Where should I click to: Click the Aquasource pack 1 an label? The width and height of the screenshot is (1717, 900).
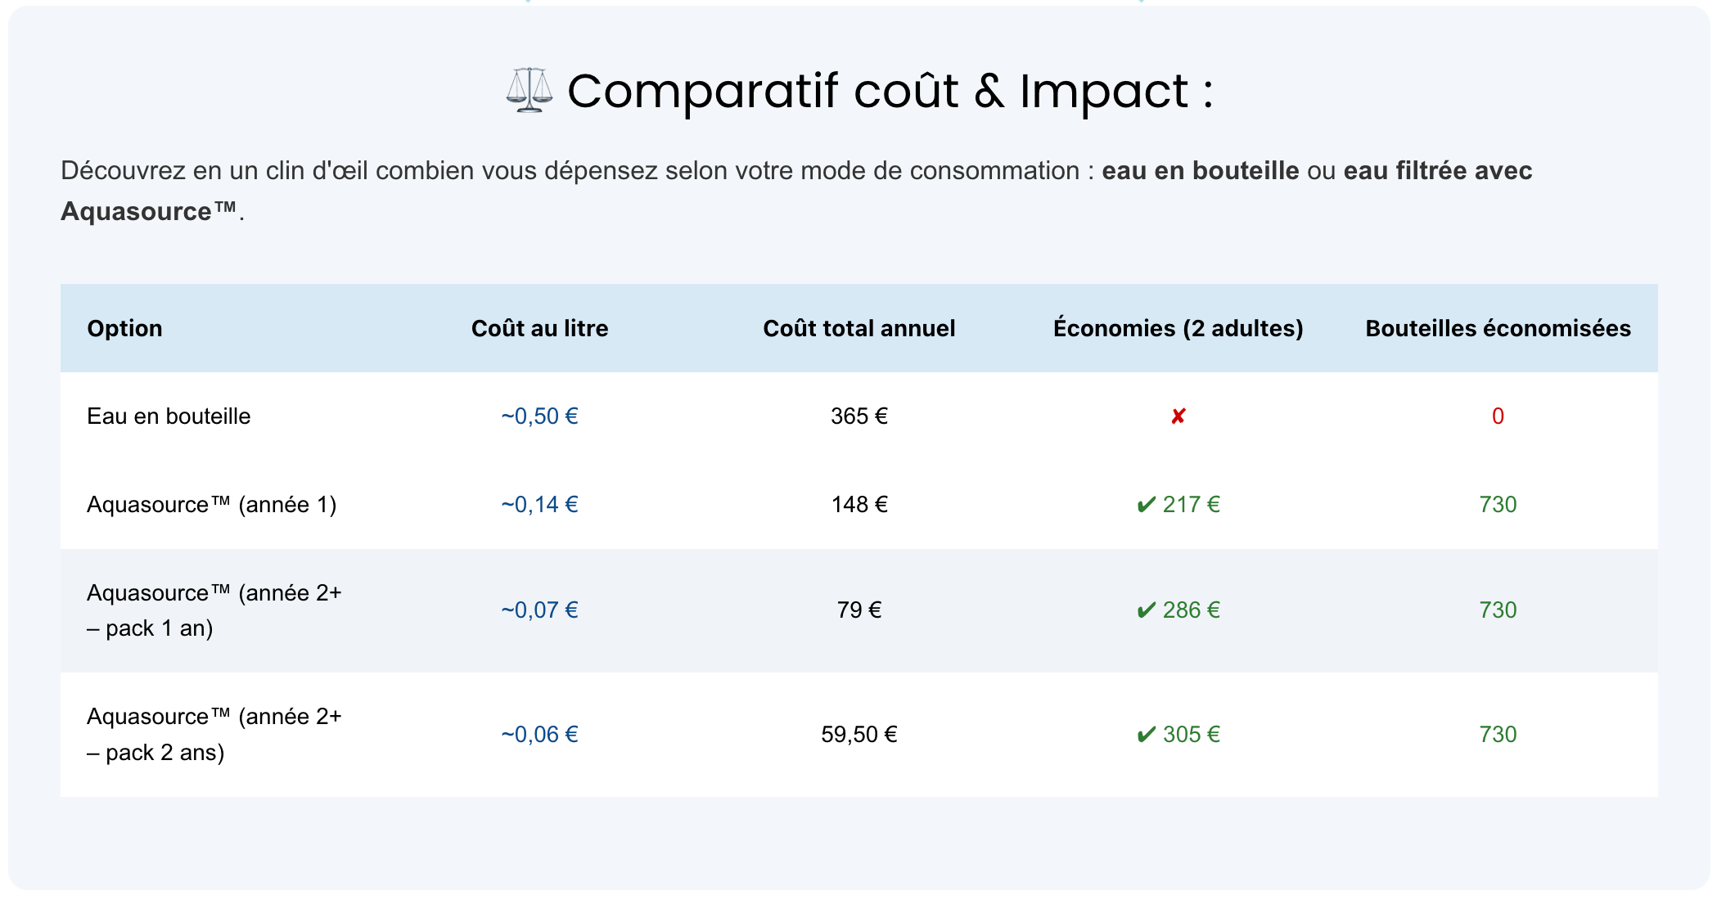point(214,610)
